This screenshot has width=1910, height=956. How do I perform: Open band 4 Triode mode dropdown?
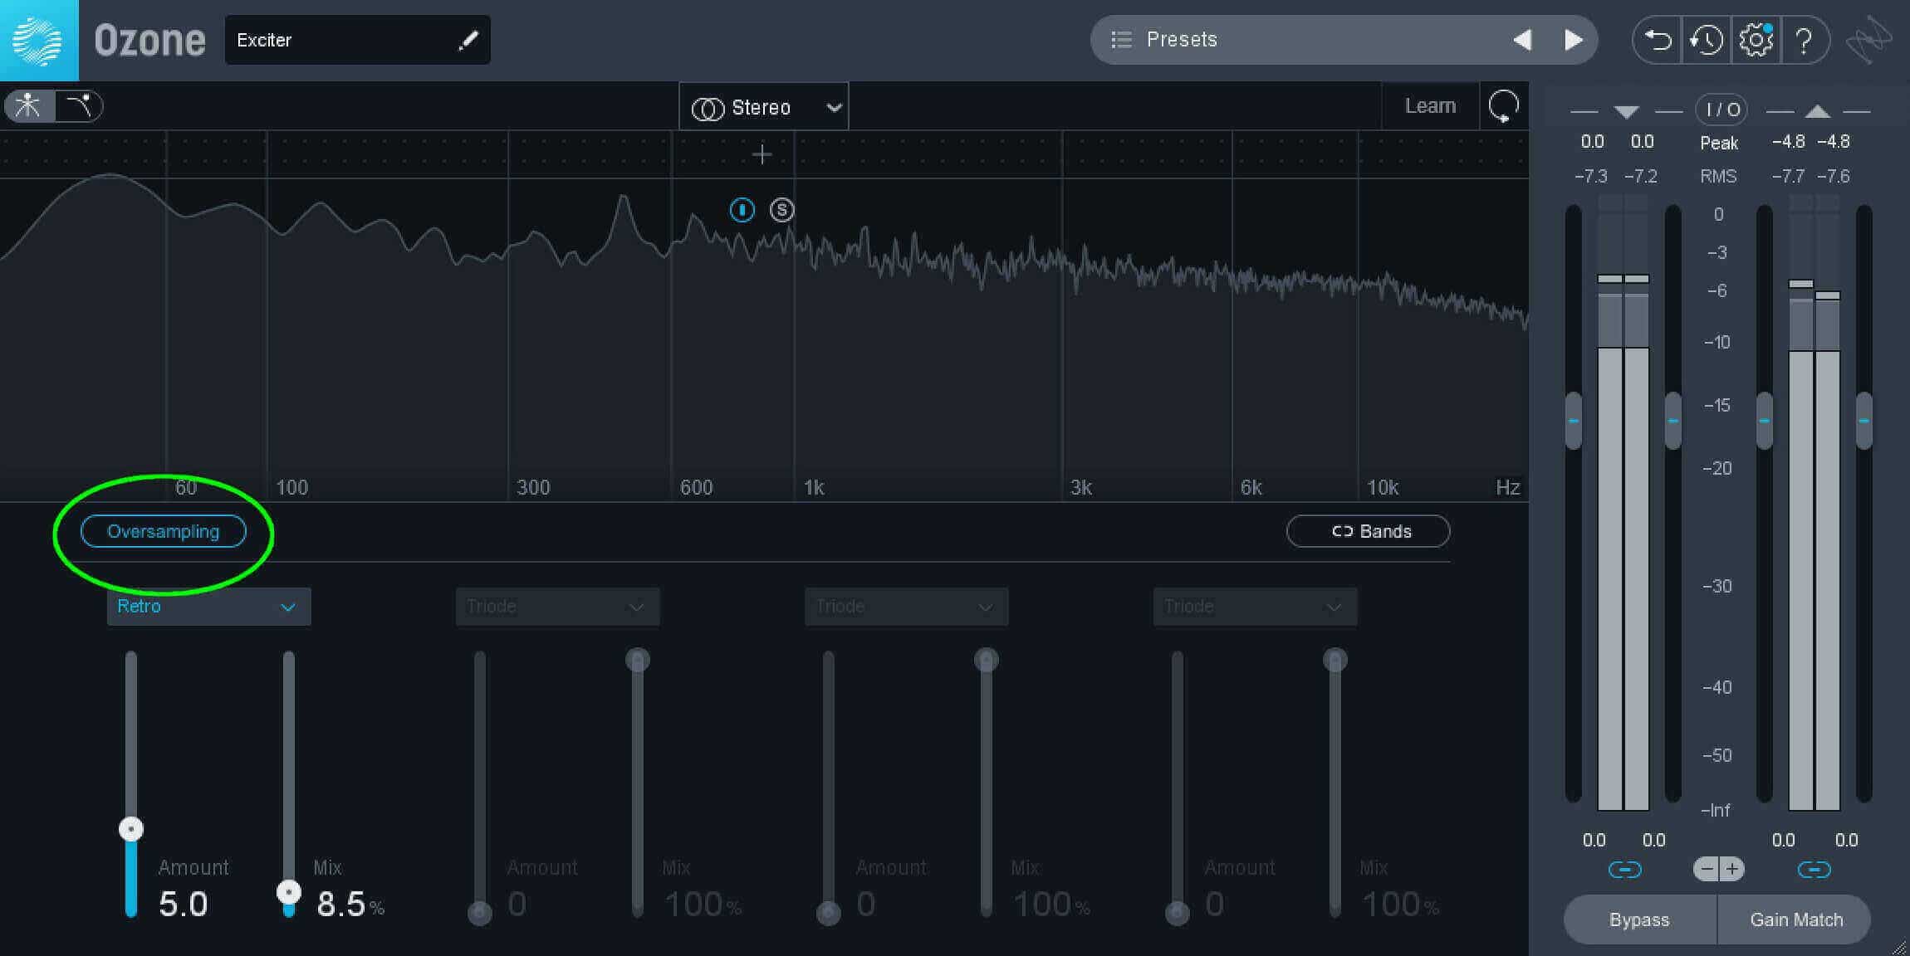(1255, 607)
